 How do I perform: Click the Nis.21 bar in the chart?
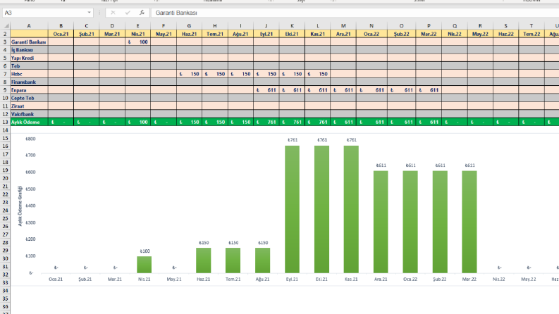tap(144, 265)
